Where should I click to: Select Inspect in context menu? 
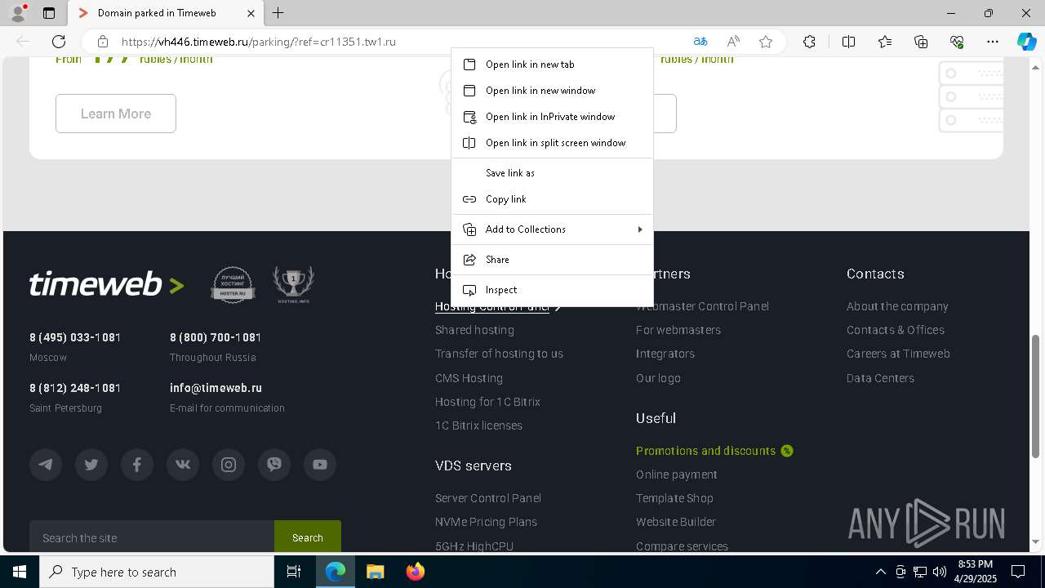click(x=552, y=290)
